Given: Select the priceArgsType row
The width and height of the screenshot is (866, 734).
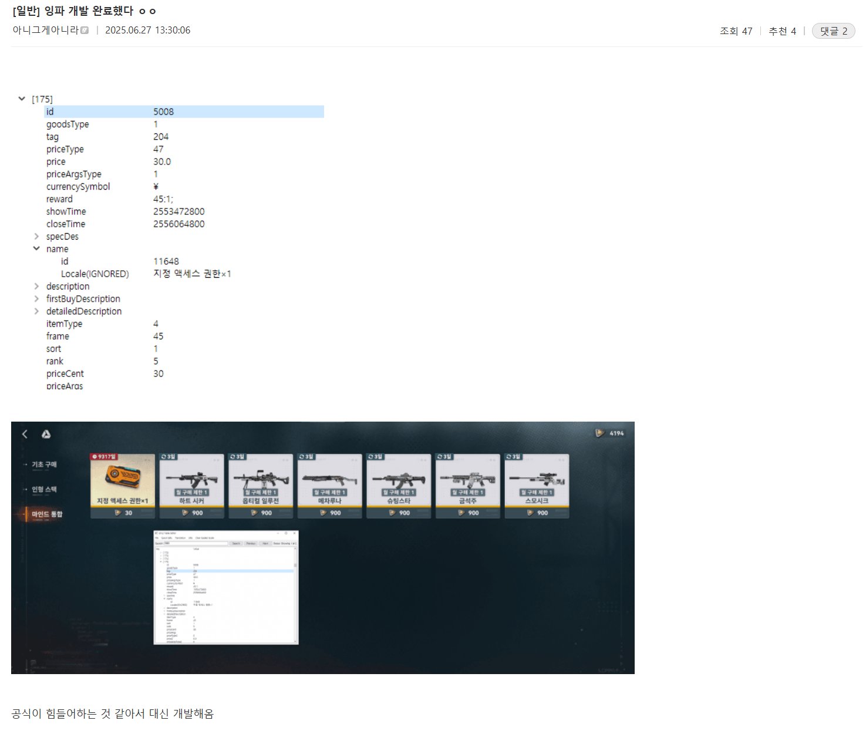Looking at the screenshot, I should click(184, 174).
